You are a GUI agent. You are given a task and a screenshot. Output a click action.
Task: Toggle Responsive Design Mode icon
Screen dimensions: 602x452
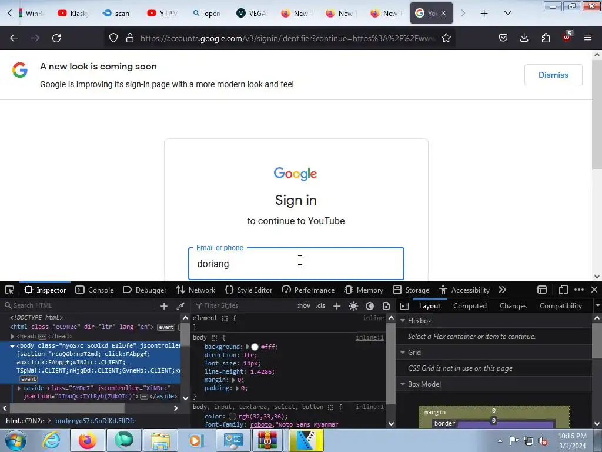click(563, 290)
